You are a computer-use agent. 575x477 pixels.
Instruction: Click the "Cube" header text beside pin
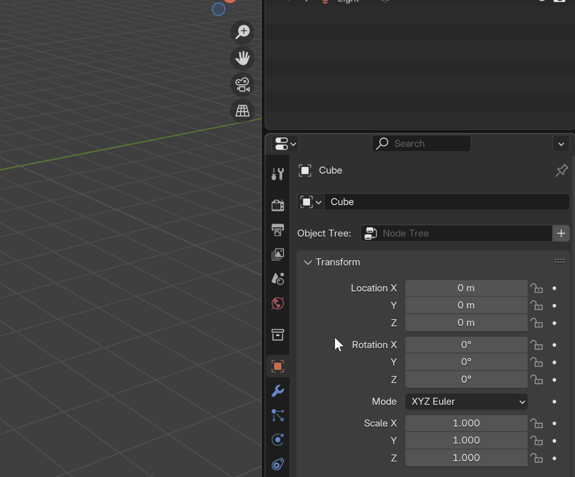coord(331,170)
